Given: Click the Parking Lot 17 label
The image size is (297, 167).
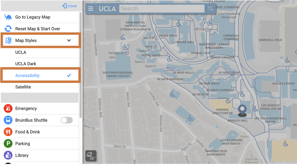Looking at the screenshot, I should (118, 53).
